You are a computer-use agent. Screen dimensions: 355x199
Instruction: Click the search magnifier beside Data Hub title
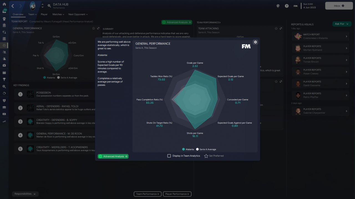pyautogui.click(x=49, y=6)
